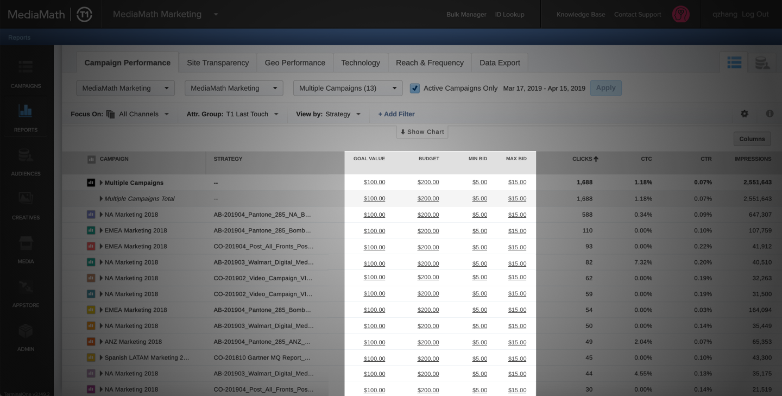Expand ANZ Marketing 2018 row
This screenshot has height=396, width=782.
click(x=101, y=342)
